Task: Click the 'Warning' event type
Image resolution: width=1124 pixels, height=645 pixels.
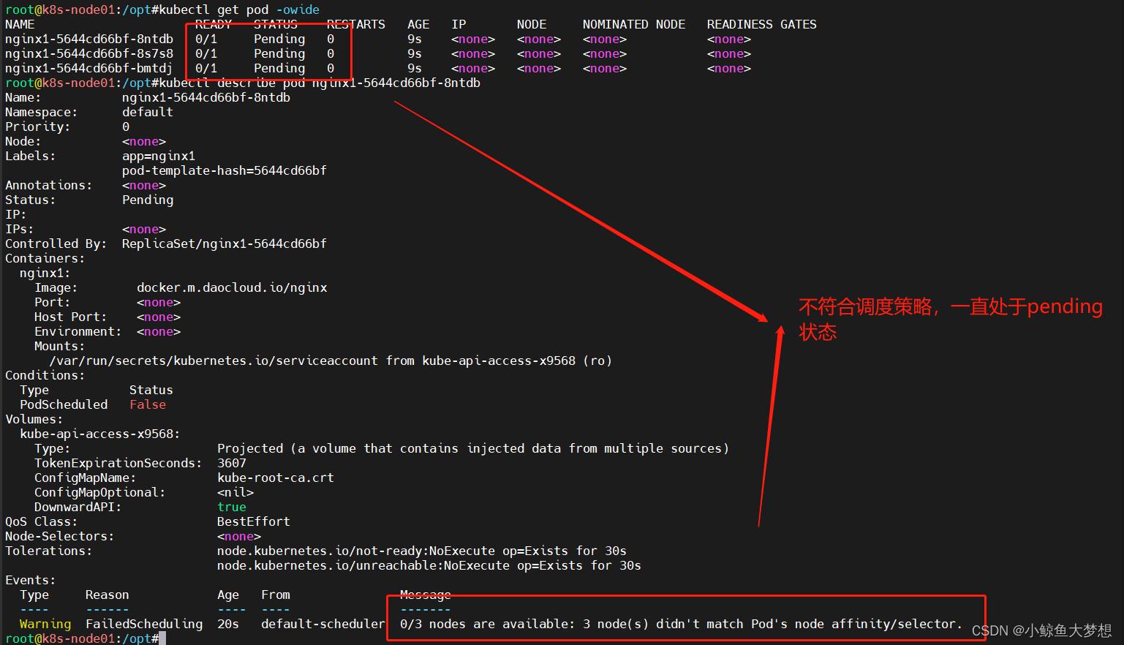Action: point(45,624)
